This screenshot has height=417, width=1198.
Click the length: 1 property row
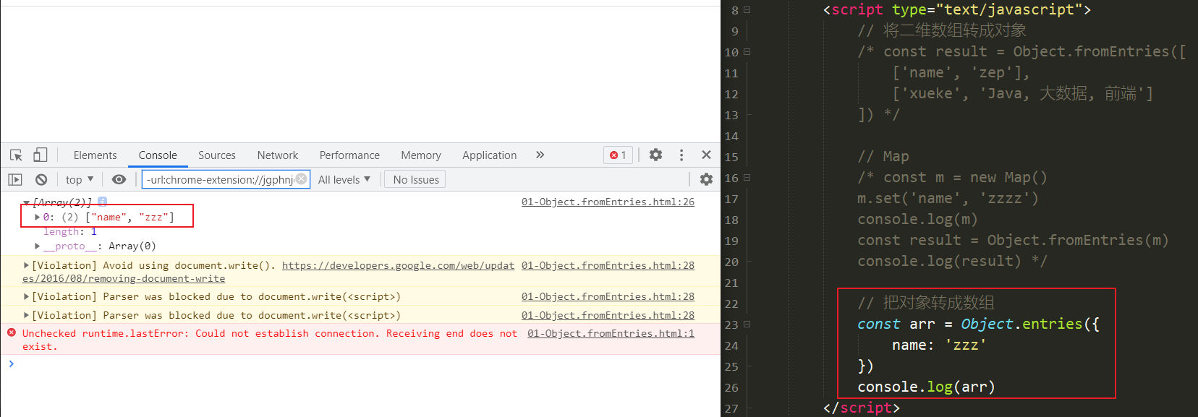[x=69, y=231]
